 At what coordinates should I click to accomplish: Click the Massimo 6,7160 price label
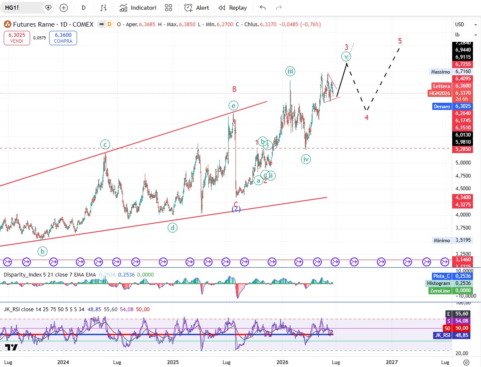pos(451,71)
